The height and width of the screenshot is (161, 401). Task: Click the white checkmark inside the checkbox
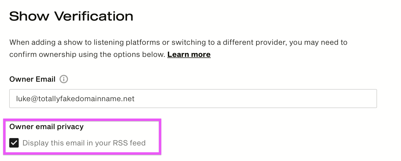point(14,143)
